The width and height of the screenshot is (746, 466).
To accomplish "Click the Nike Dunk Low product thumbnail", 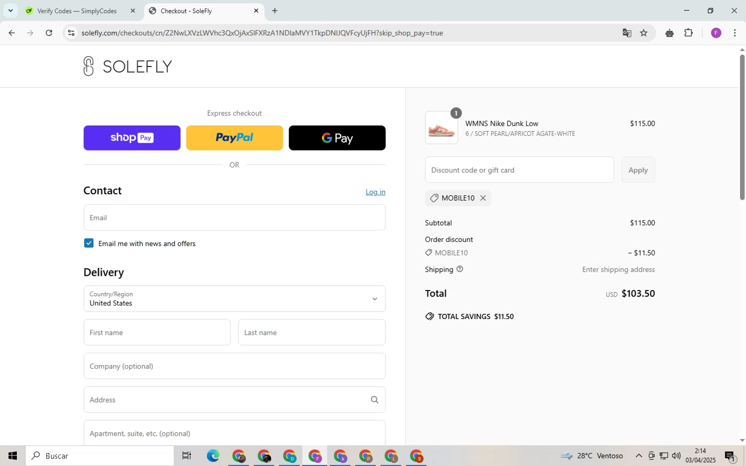I will point(441,128).
